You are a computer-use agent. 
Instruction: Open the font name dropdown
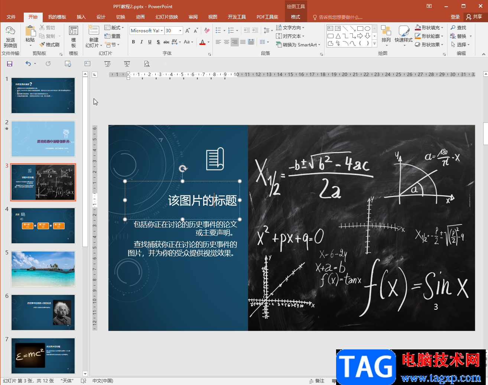click(x=162, y=30)
